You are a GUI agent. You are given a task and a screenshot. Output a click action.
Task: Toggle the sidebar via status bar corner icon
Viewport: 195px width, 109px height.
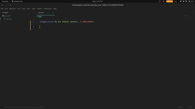click(x=2, y=107)
